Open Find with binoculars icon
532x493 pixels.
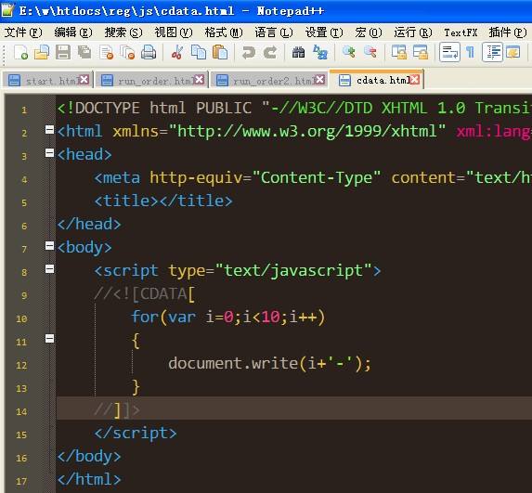click(299, 53)
